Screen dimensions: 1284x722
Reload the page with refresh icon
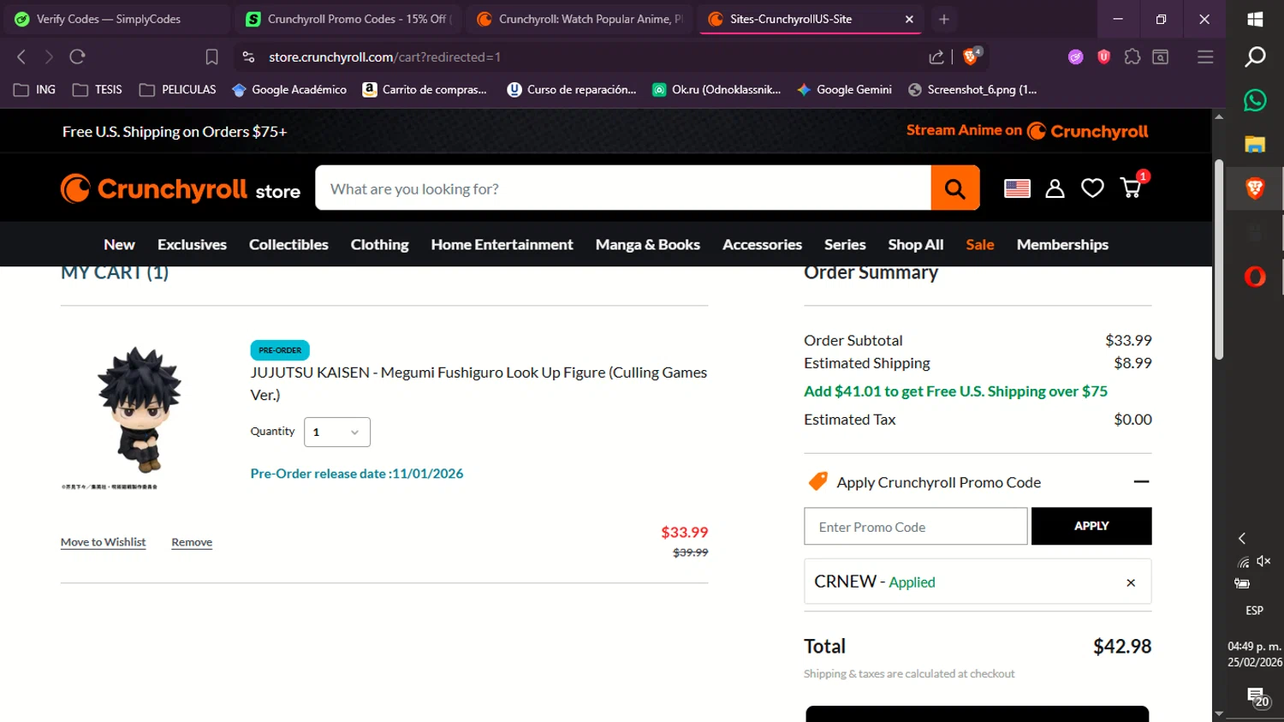pos(78,57)
